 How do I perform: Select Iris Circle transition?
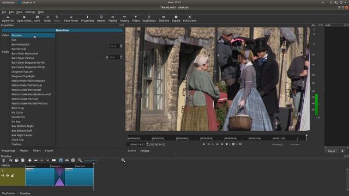33,113
